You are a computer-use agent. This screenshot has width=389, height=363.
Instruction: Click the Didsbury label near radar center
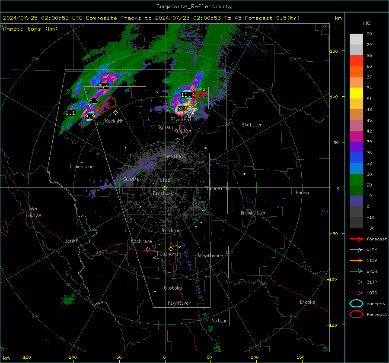163,193
